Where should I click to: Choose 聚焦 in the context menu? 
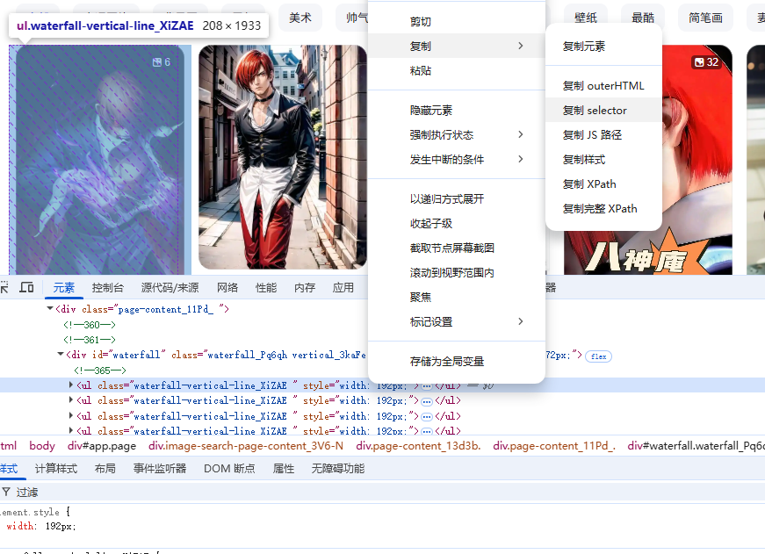[x=456, y=297]
